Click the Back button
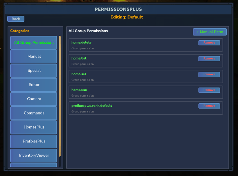The height and width of the screenshot is (176, 238). pos(16,19)
